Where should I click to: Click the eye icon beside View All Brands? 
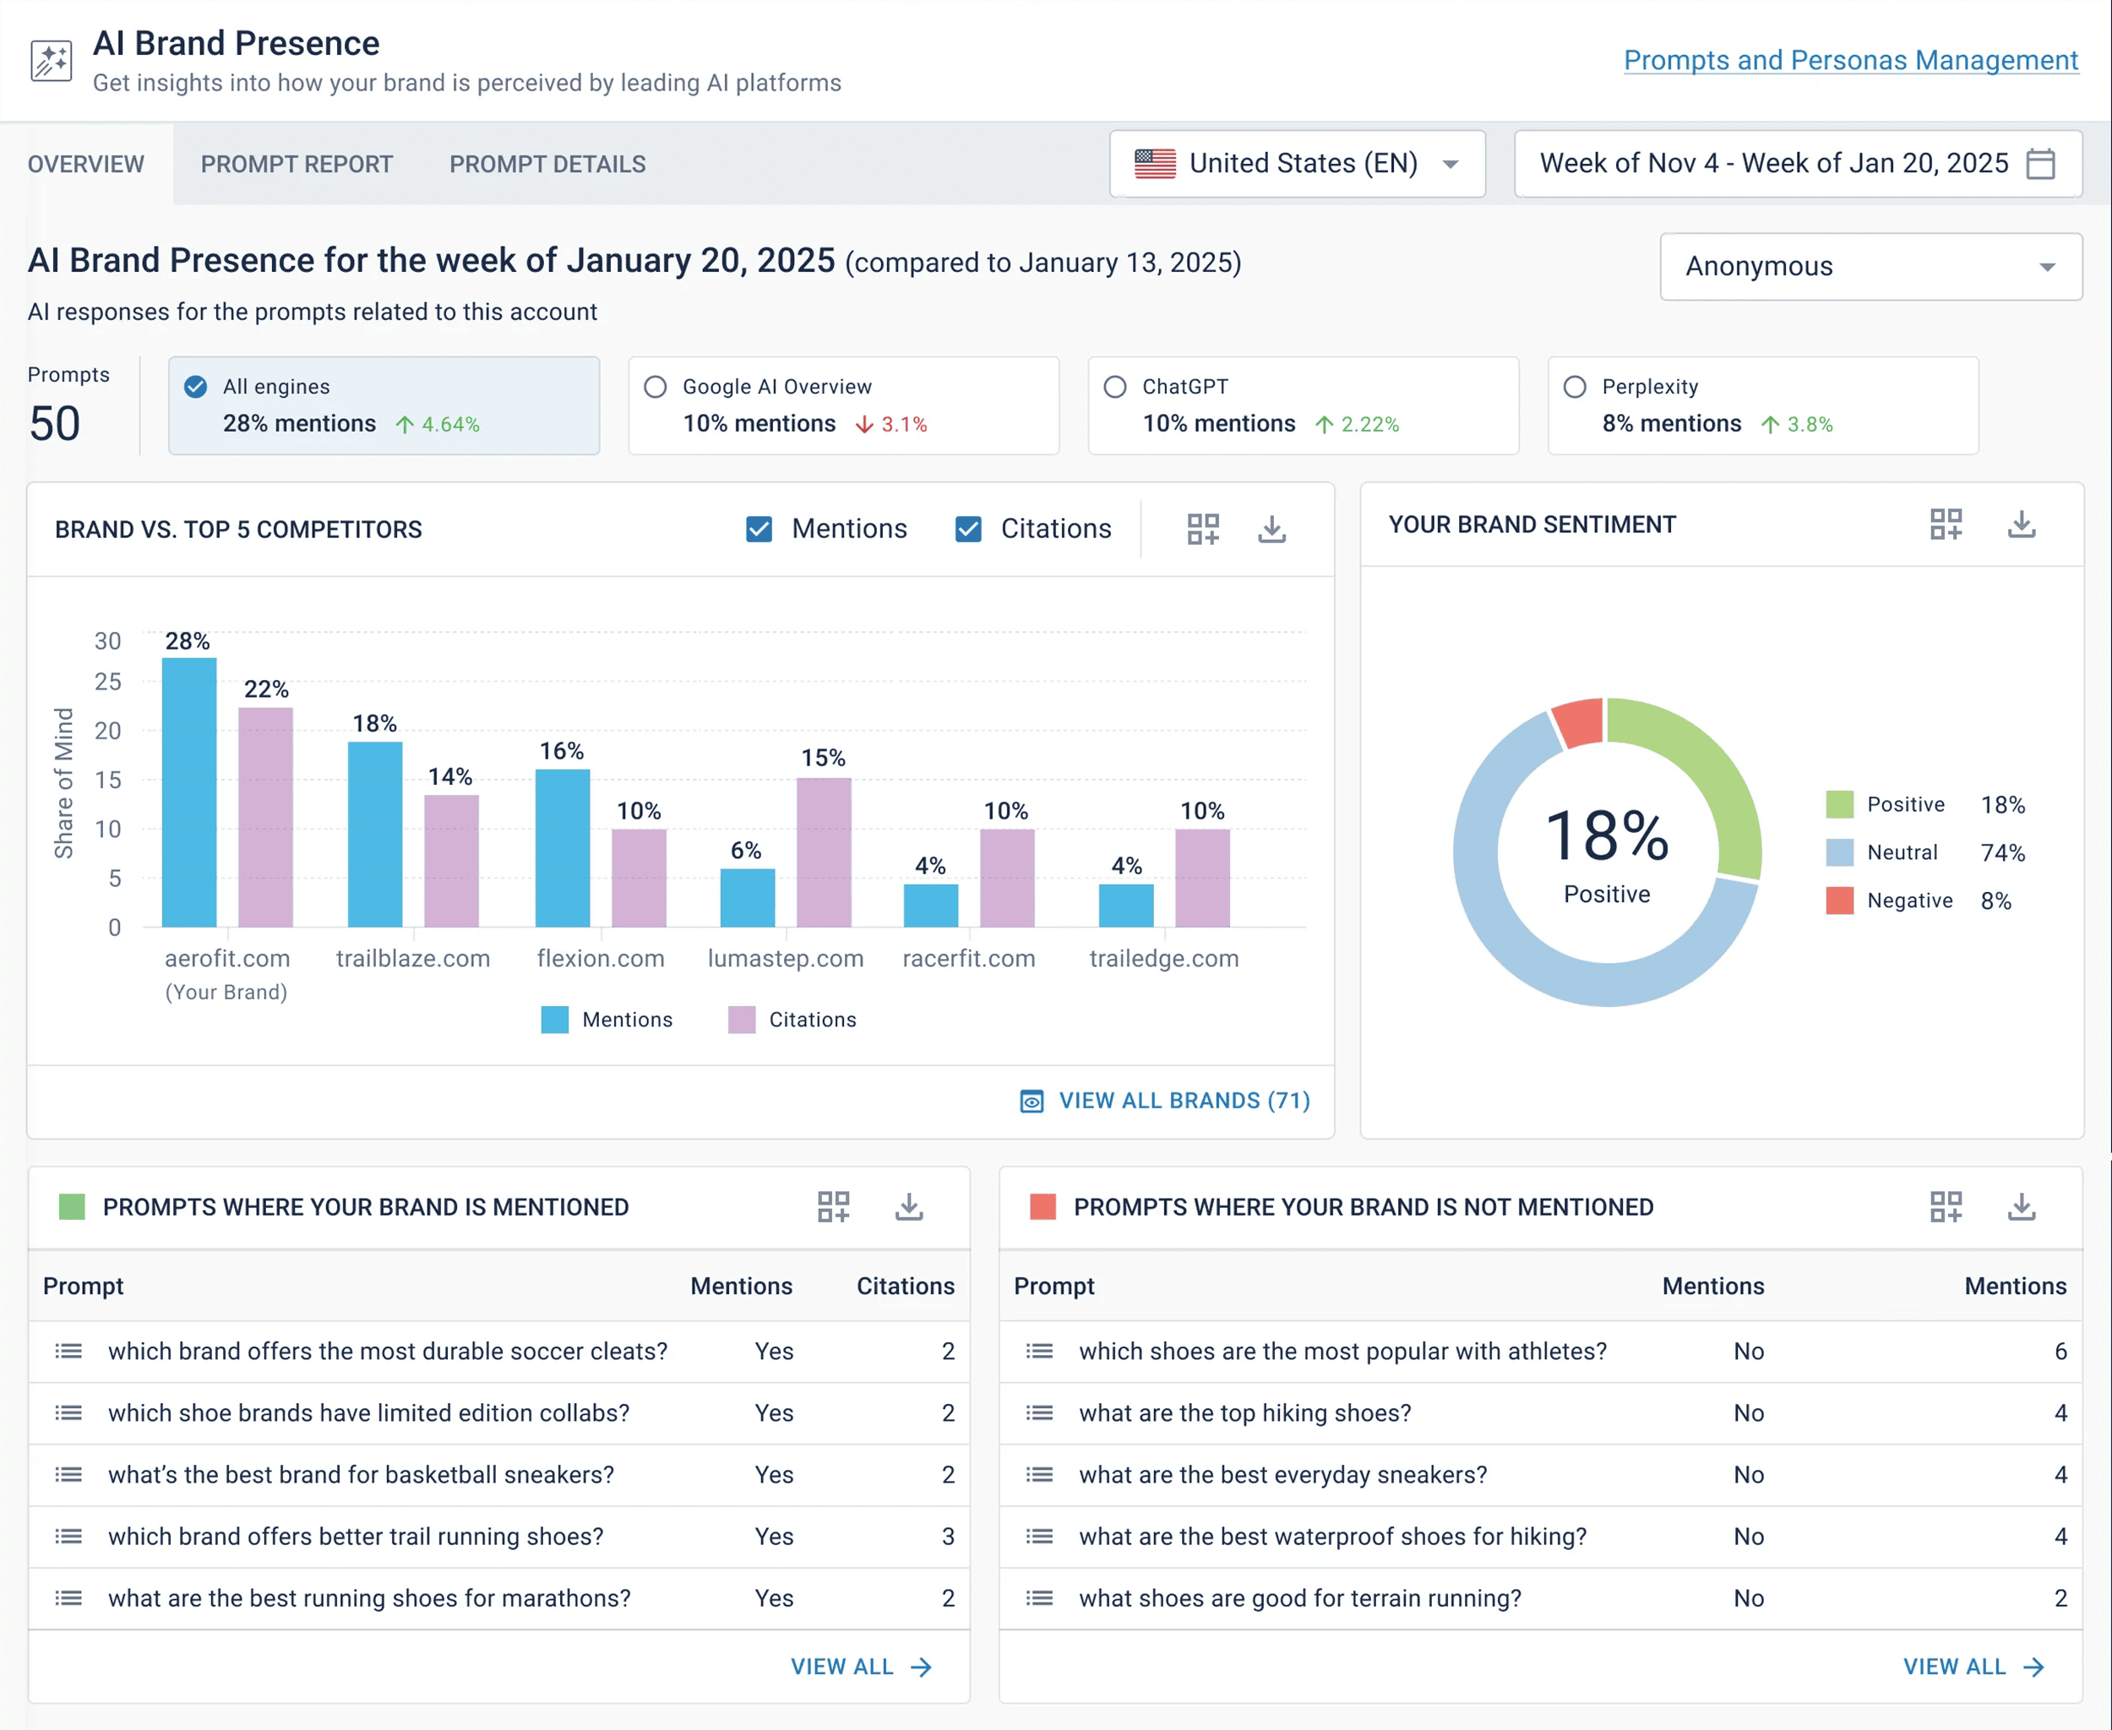(1032, 1102)
